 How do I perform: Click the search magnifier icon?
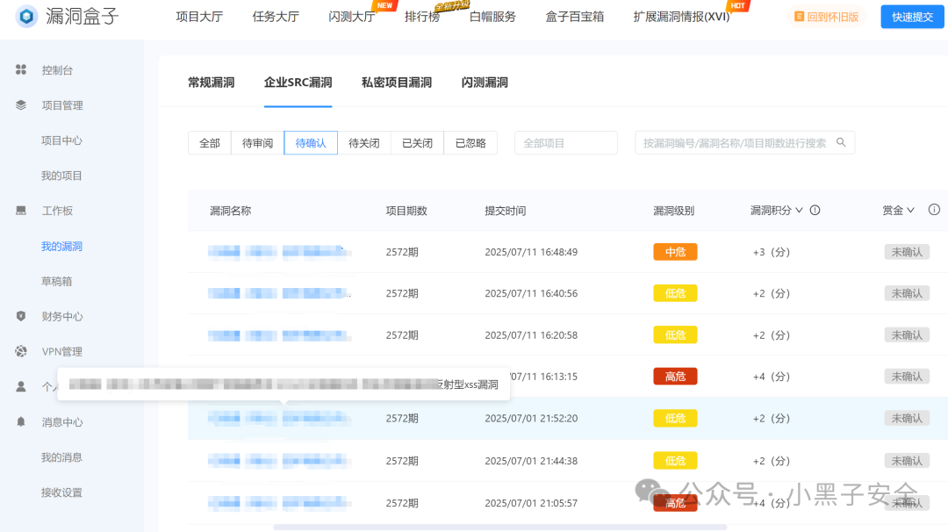(x=841, y=143)
